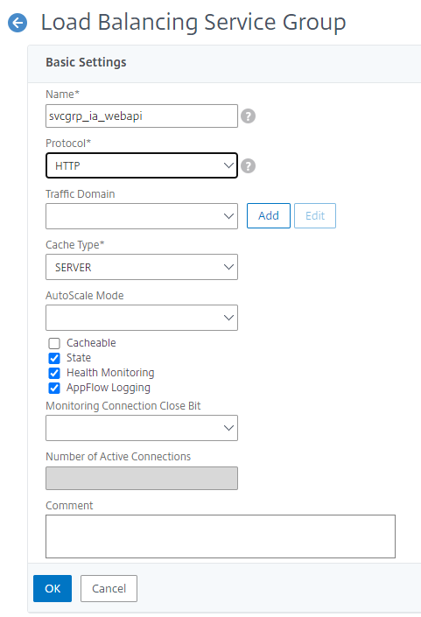The height and width of the screenshot is (617, 421).
Task: Click the Add button for Traffic Domain
Action: (269, 215)
